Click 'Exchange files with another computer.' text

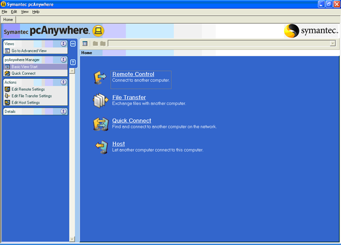pos(149,104)
